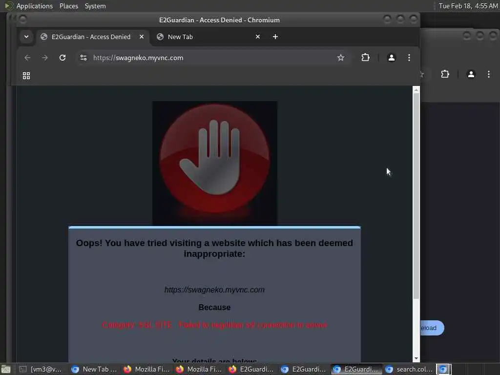Click the red Category SSL SITE message

coord(214,325)
